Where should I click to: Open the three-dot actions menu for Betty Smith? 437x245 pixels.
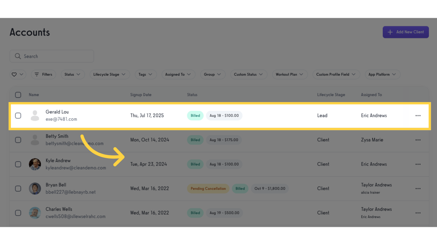point(418,140)
